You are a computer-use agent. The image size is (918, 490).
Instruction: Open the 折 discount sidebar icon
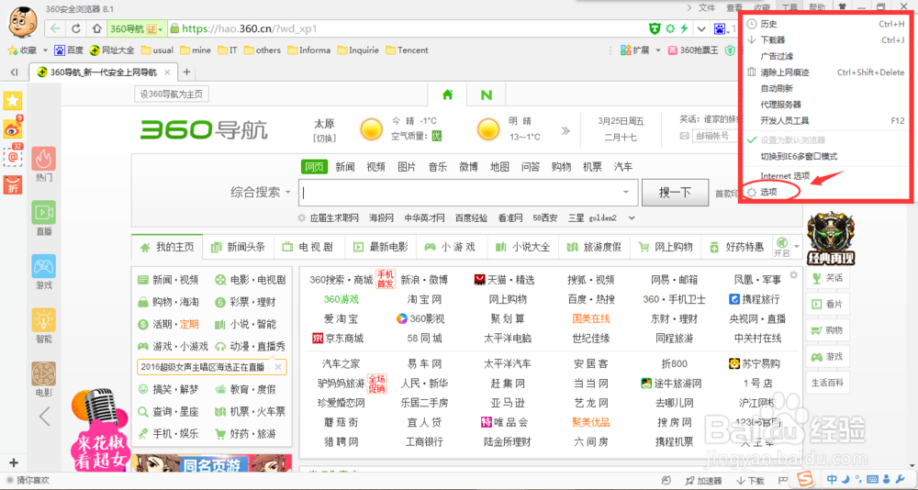click(13, 184)
